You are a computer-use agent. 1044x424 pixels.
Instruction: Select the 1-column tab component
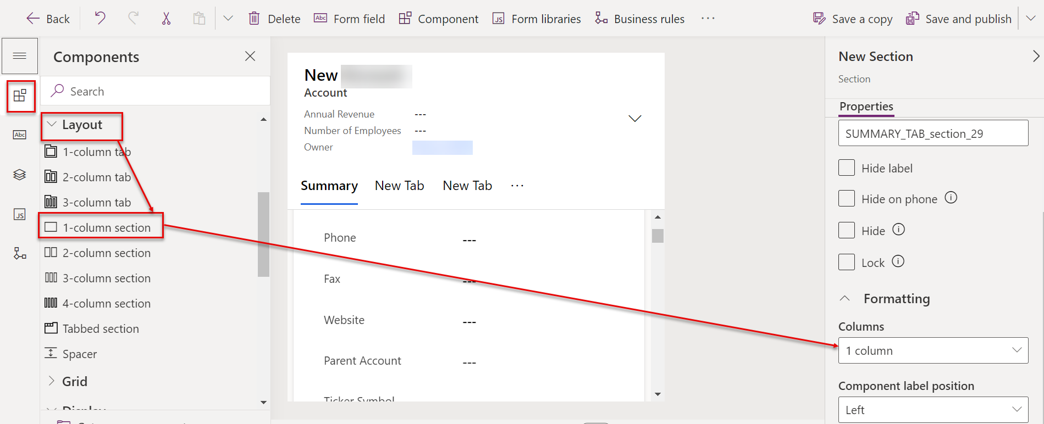(x=88, y=152)
